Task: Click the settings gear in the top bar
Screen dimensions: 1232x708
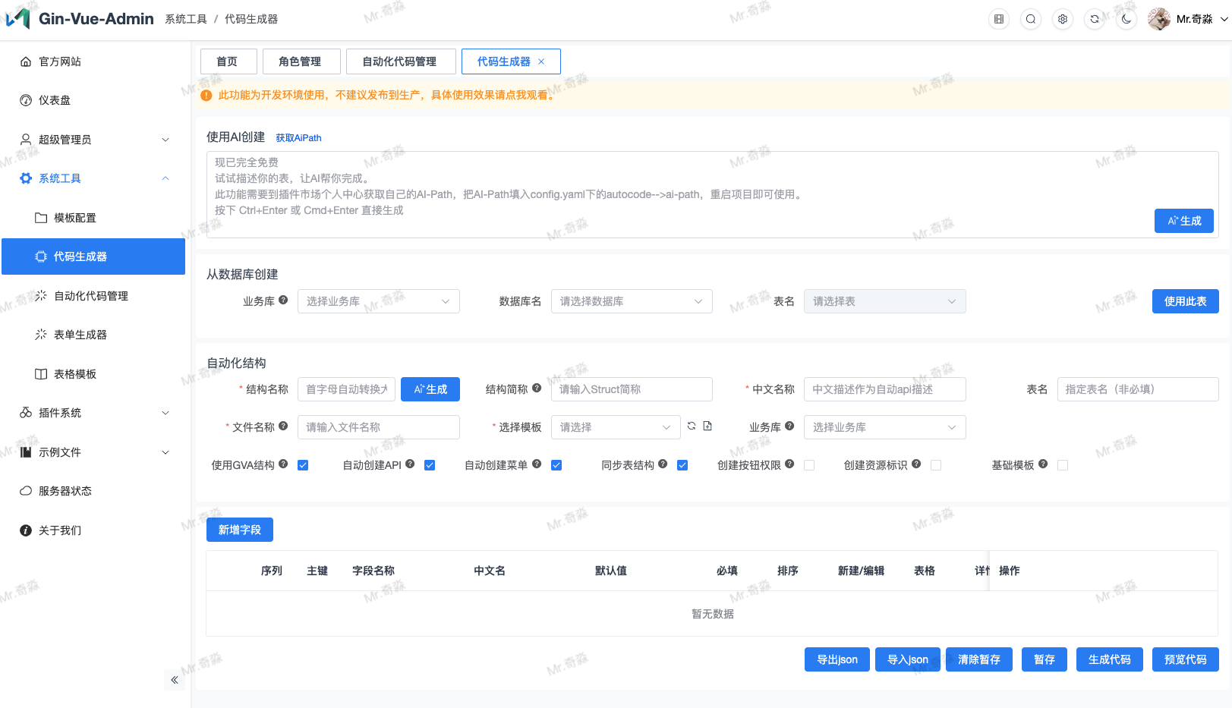Action: pos(1062,19)
